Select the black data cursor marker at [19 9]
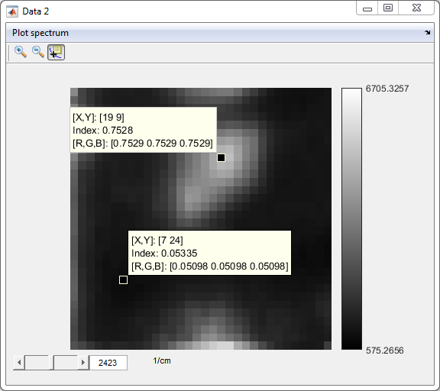This screenshot has width=440, height=391. 221,157
